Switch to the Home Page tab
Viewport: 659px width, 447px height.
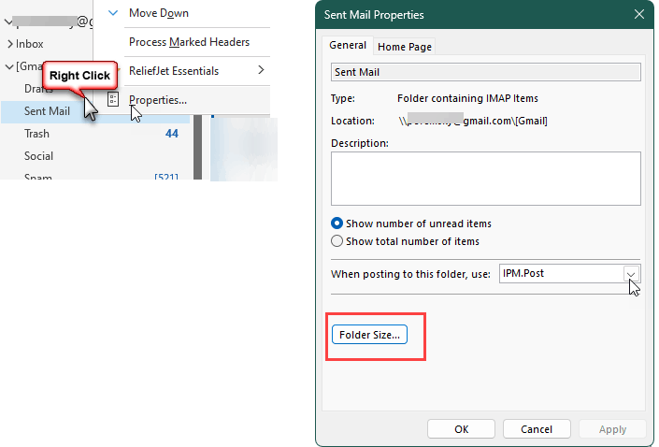click(x=405, y=47)
